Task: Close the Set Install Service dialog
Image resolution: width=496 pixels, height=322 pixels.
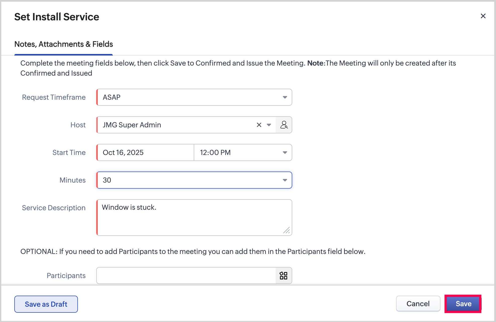Action: tap(483, 16)
